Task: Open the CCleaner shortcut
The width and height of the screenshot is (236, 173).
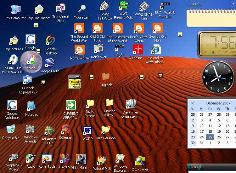Action: [x=66, y=130]
